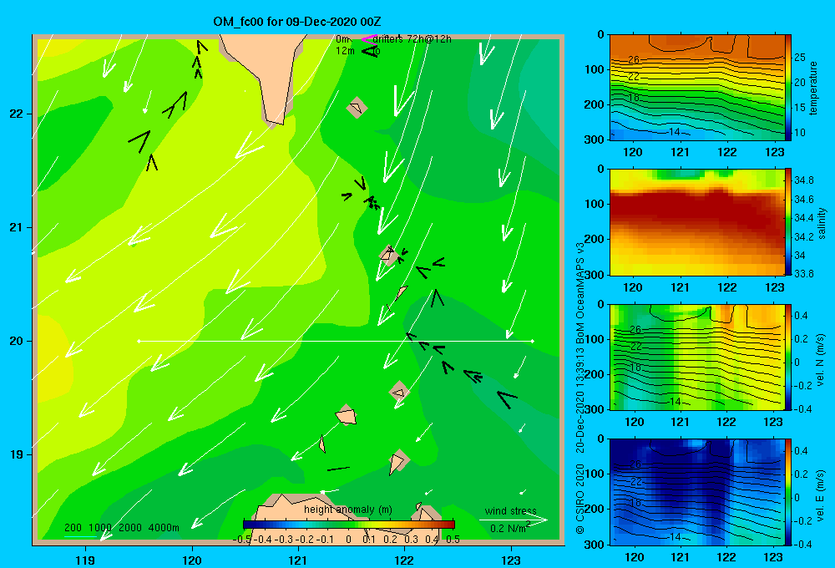Screen dimensions: 835x568
Task: Click the 'wind stress' label
Action: [x=511, y=510]
